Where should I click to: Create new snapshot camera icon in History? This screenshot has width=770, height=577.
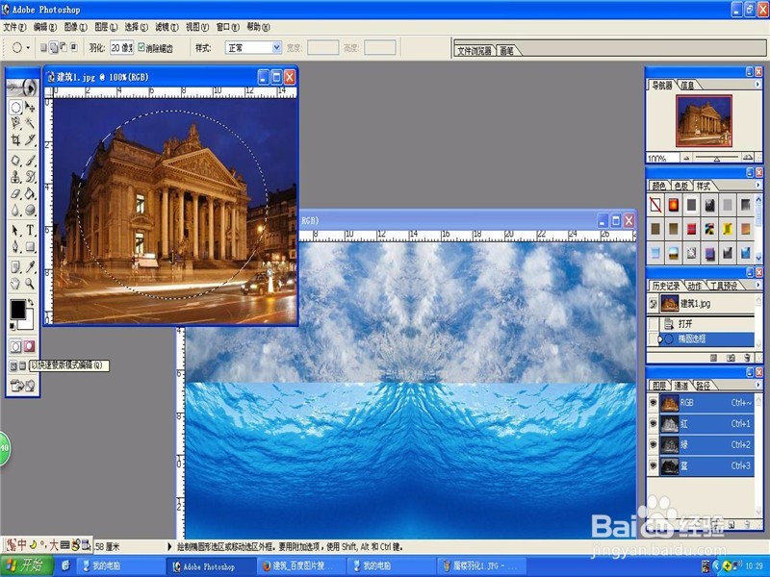[x=731, y=358]
